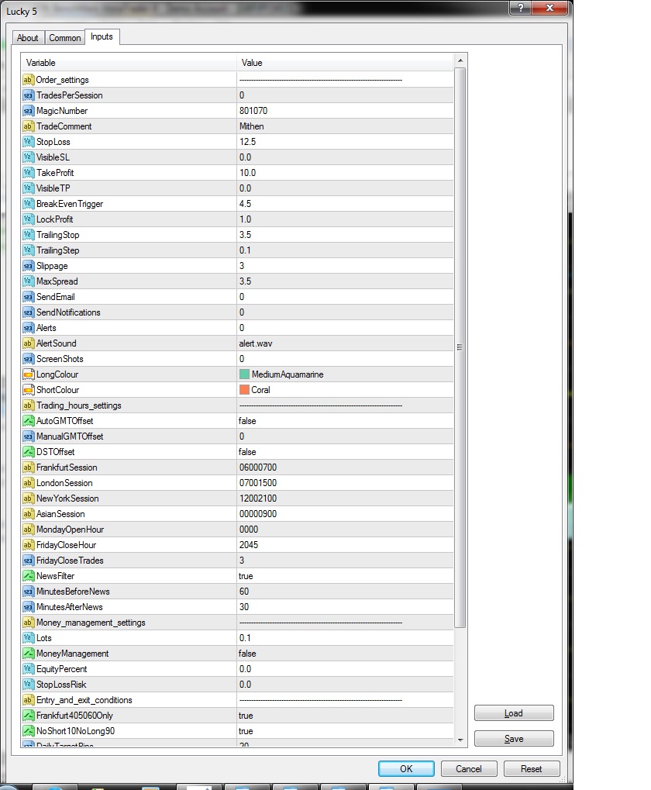Click the icon next to MaxSpread
This screenshot has height=790, width=651.
coord(28,281)
